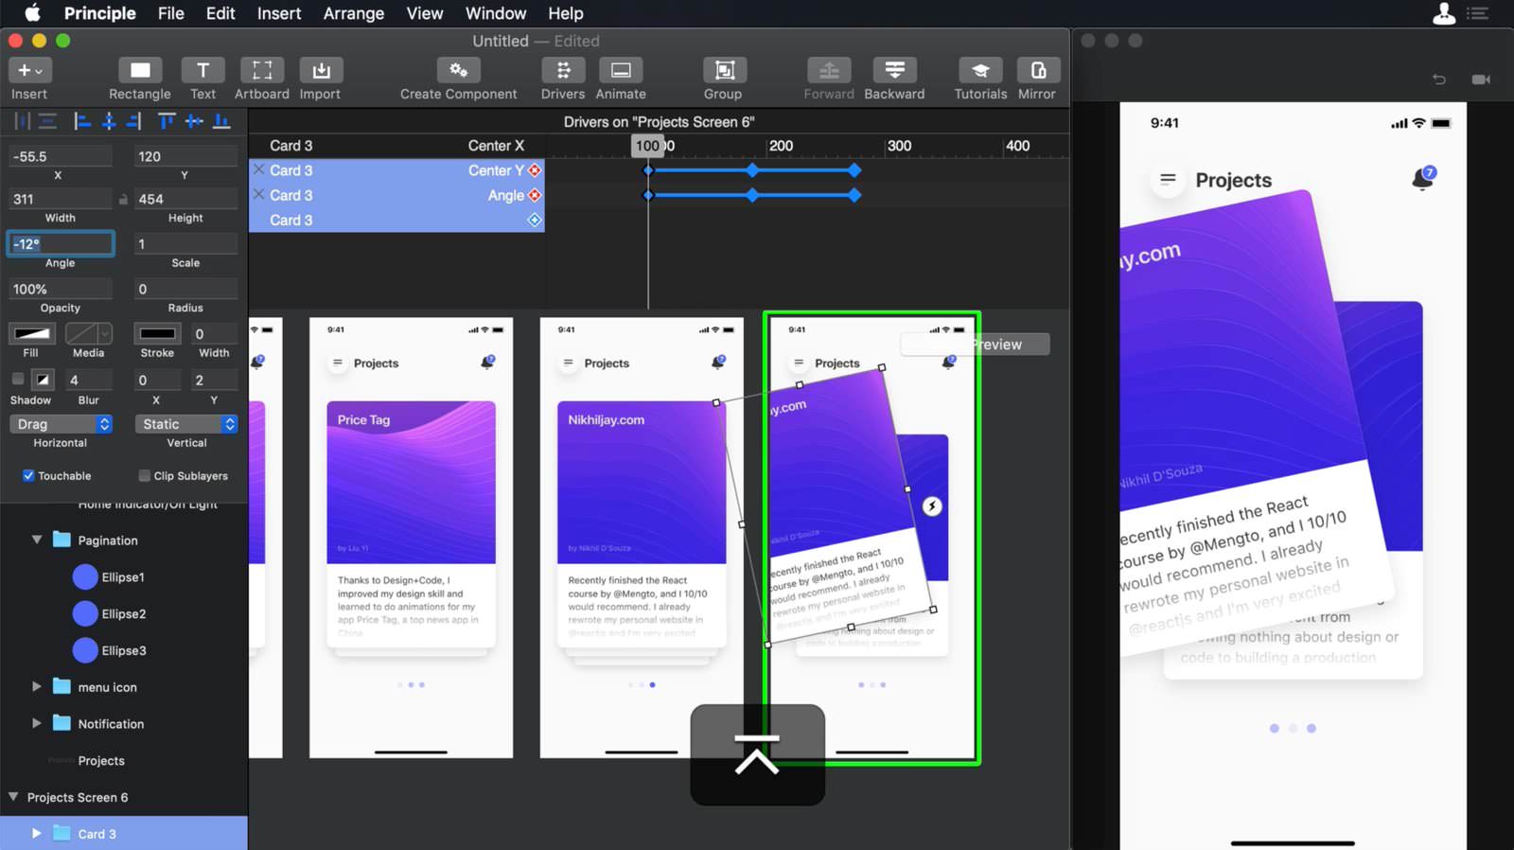This screenshot has height=850, width=1514.
Task: Select the Ellipse1 layer
Action: click(123, 577)
